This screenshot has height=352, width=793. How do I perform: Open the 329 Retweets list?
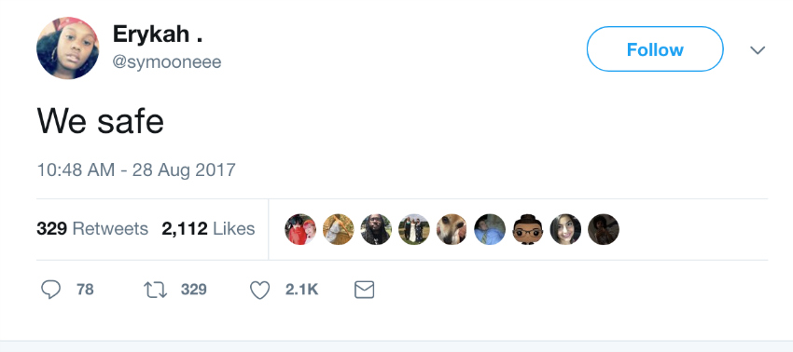tap(92, 229)
